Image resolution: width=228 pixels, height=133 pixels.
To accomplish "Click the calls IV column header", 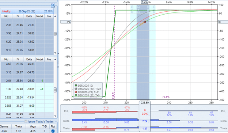I will (18, 16).
